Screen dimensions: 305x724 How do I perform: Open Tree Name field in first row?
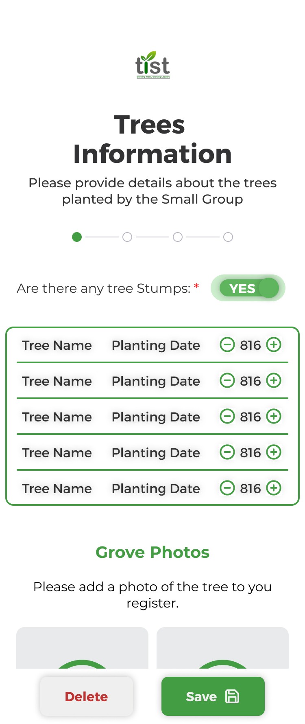[x=57, y=345]
